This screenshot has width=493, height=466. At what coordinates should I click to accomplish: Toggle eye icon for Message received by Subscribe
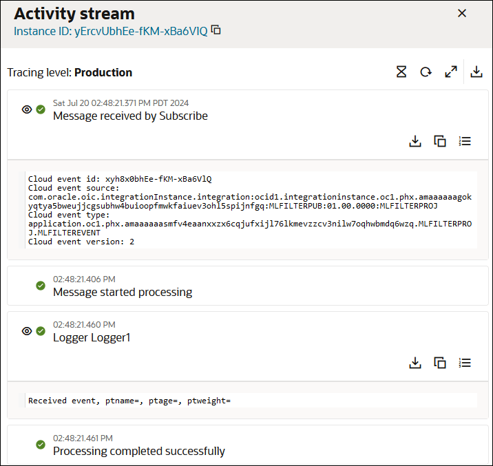[x=27, y=109]
